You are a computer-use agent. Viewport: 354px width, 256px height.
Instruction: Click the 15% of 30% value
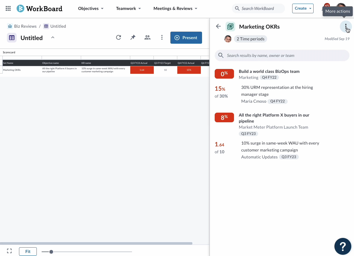point(221,92)
